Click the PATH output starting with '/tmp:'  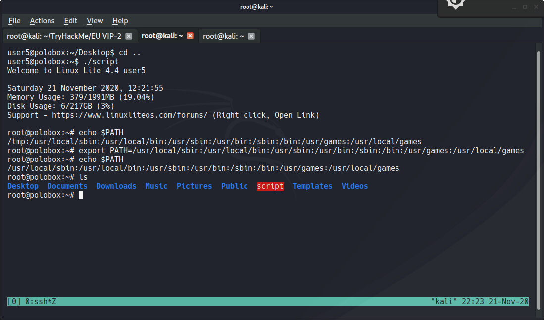point(214,142)
